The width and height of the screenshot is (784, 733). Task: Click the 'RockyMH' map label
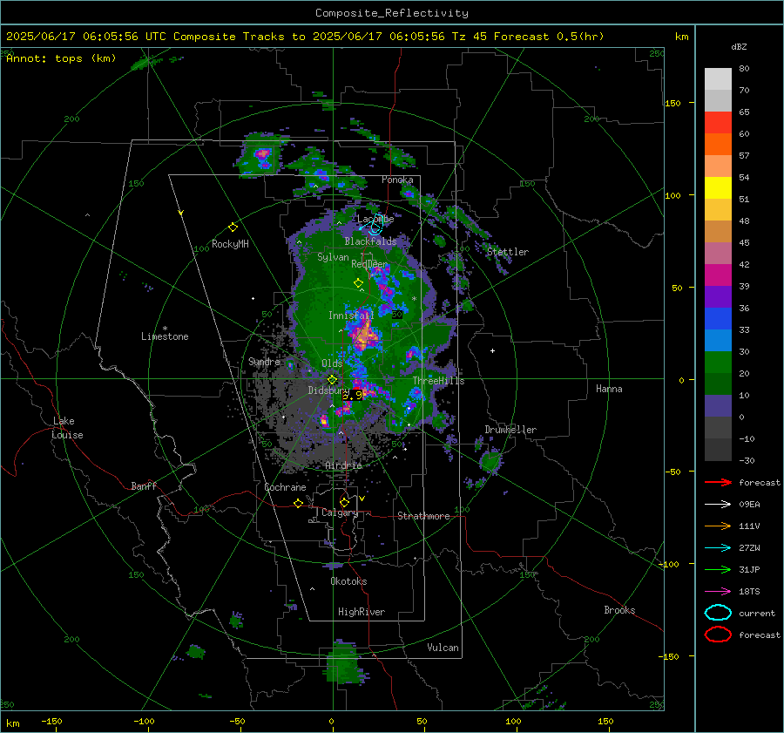230,244
